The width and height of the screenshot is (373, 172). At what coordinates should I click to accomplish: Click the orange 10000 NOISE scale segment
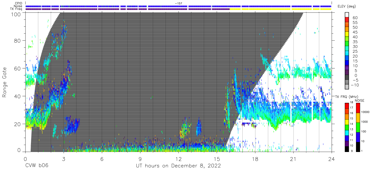pyautogui.click(x=358, y=117)
